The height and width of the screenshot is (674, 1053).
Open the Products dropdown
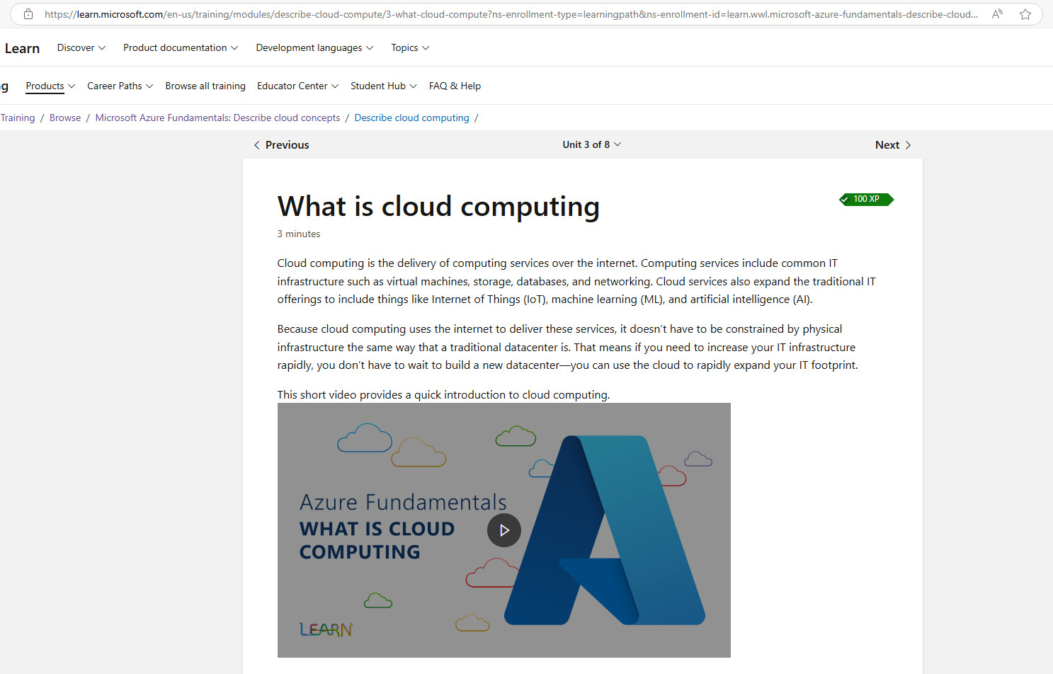click(x=50, y=86)
